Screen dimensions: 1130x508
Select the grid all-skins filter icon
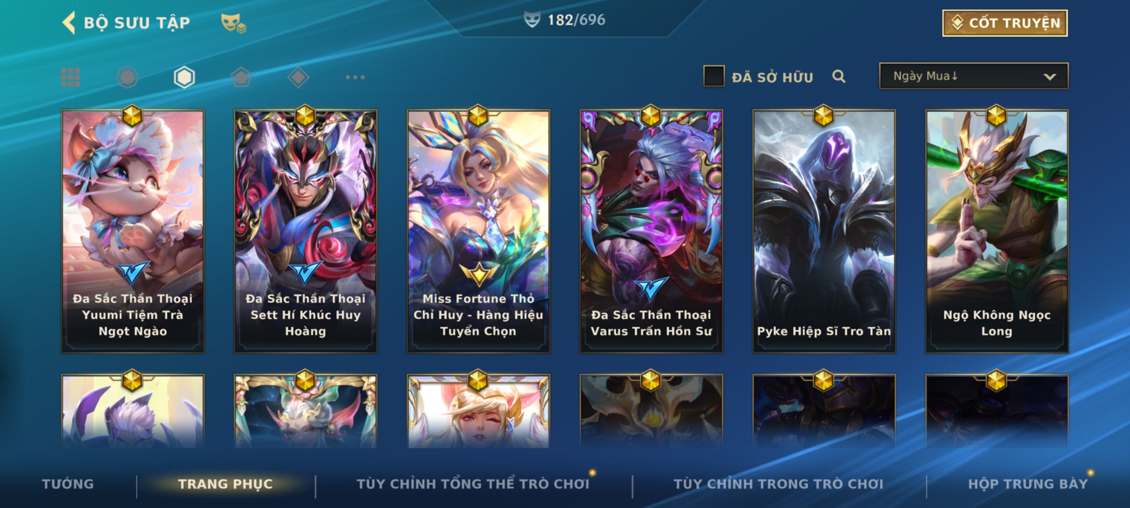point(71,77)
